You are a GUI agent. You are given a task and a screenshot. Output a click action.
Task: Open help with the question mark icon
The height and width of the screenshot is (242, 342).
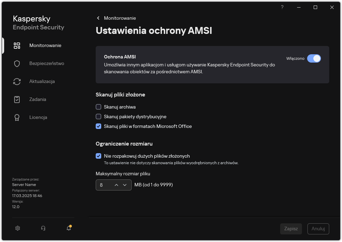tap(282, 7)
